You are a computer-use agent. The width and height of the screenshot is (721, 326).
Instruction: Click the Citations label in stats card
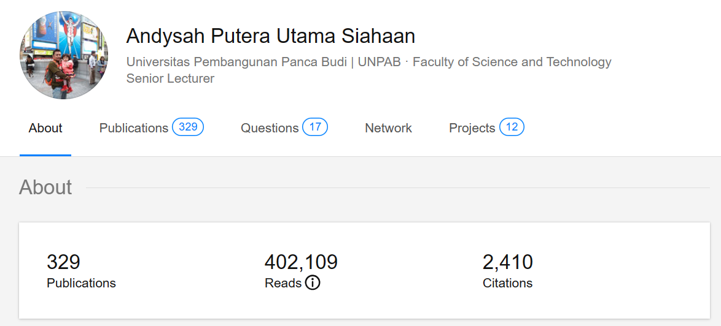tap(507, 283)
